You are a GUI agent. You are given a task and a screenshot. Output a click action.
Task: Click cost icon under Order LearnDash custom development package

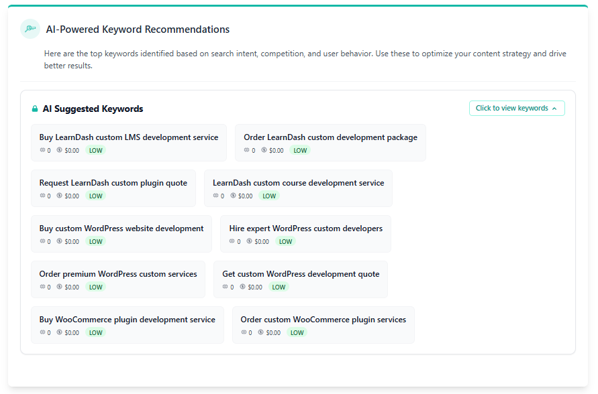pyautogui.click(x=264, y=150)
